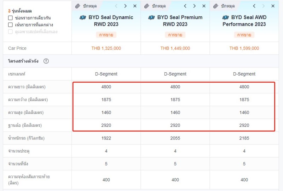Click the info icon beside โครงสร้างตัวถัง
Image resolution: width=283 pixels, height=191 pixels.
click(x=46, y=61)
